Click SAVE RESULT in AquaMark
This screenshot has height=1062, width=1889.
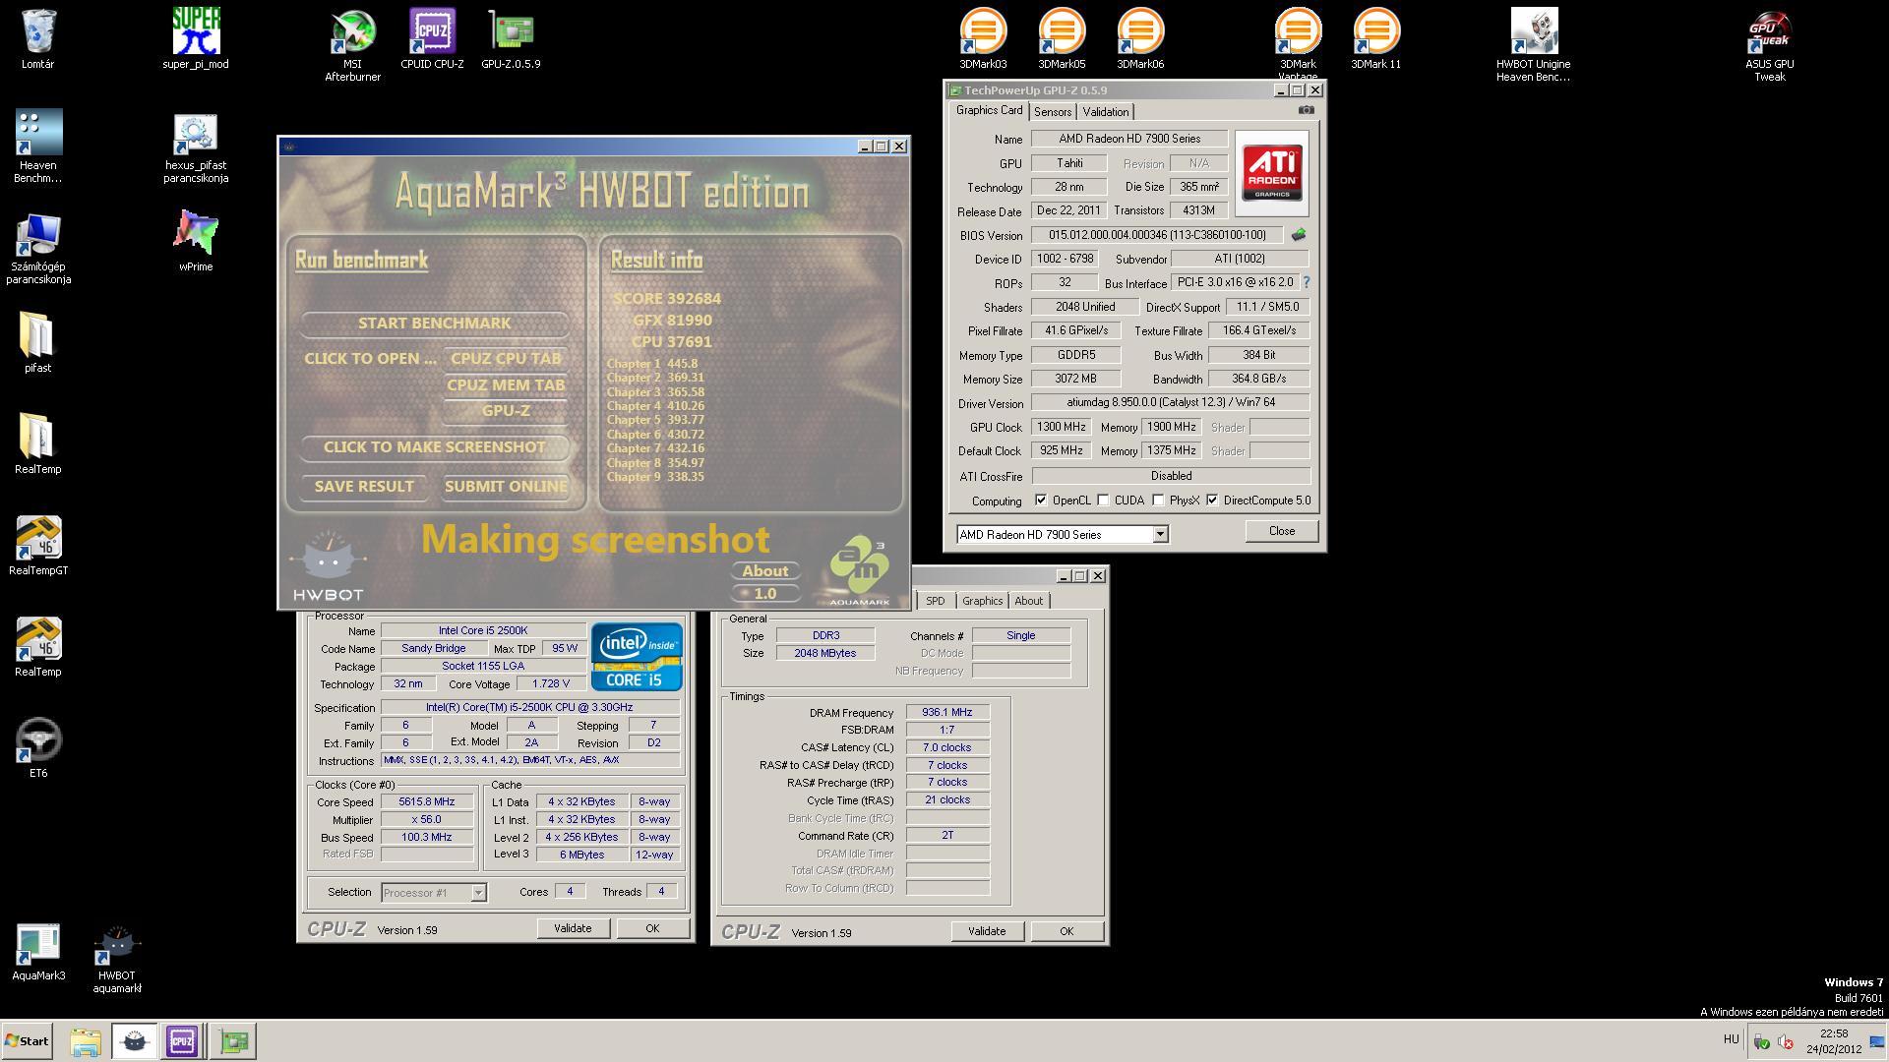pyautogui.click(x=364, y=487)
